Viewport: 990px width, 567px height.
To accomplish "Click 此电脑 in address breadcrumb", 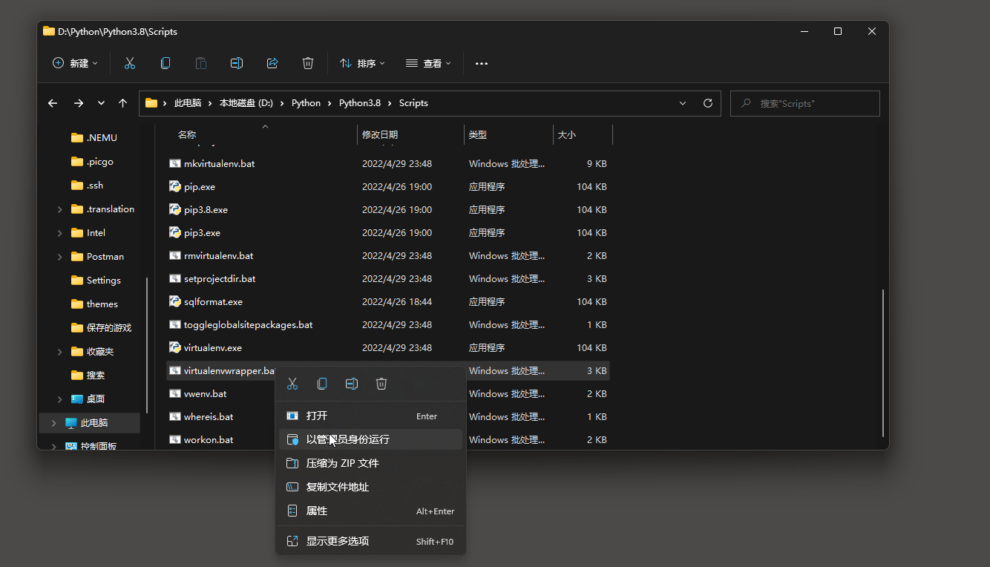I will pyautogui.click(x=188, y=103).
